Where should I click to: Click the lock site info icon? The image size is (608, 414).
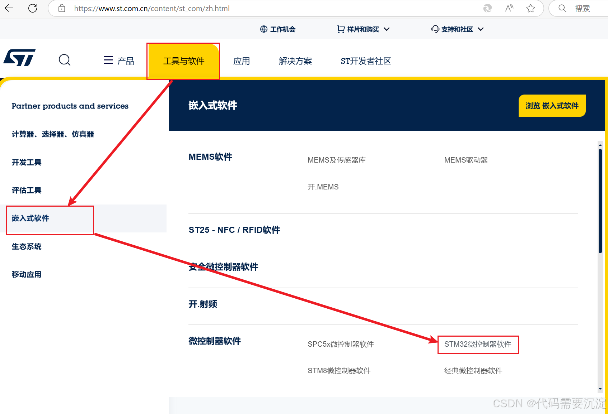(62, 8)
